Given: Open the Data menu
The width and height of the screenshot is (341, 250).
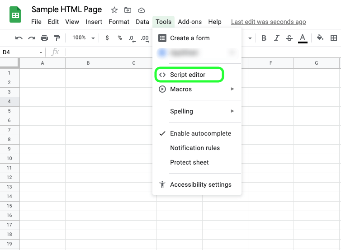Looking at the screenshot, I should [x=142, y=22].
